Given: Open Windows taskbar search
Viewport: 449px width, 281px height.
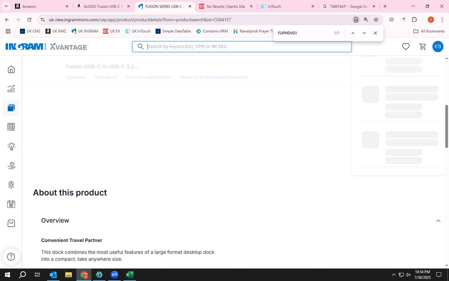Looking at the screenshot, I should click(x=22, y=275).
